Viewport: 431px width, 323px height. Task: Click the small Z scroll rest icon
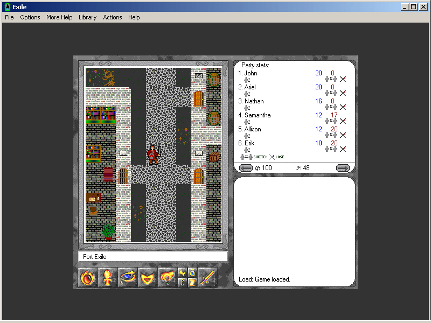(x=192, y=283)
